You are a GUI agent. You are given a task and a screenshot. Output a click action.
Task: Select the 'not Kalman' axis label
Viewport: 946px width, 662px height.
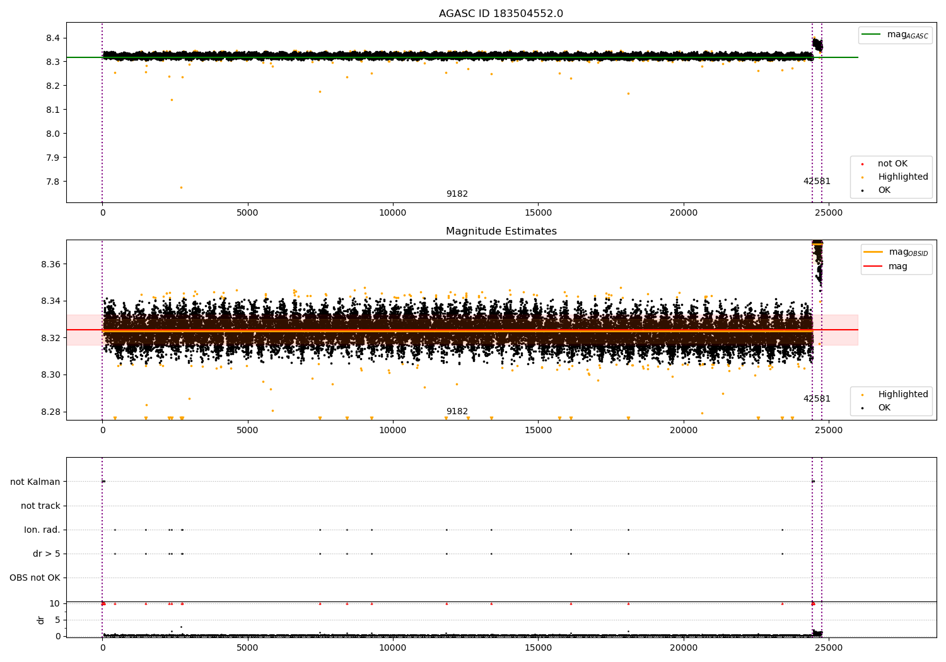click(35, 482)
